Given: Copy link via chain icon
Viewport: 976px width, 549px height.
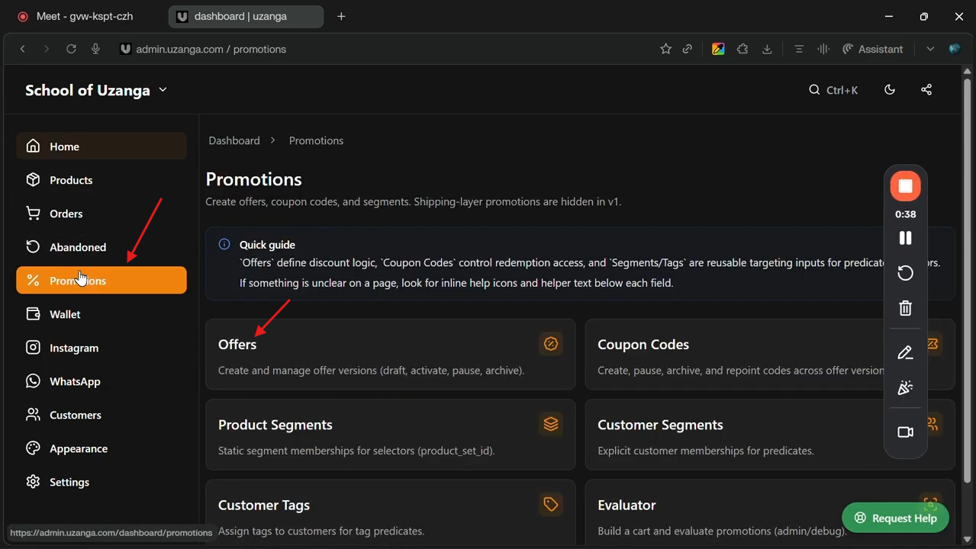Looking at the screenshot, I should [x=688, y=49].
